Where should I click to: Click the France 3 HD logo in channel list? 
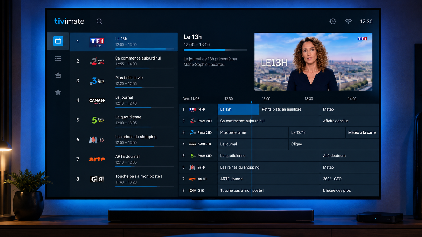coord(97,81)
